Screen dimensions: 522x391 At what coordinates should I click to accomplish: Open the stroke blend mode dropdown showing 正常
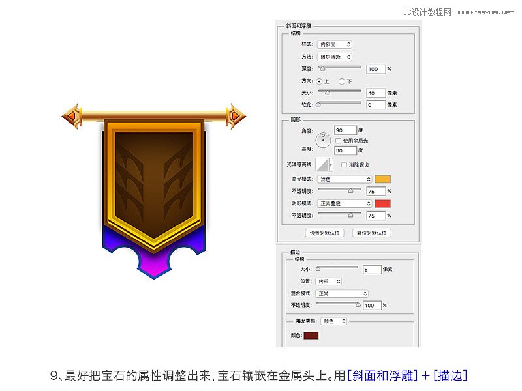point(342,293)
